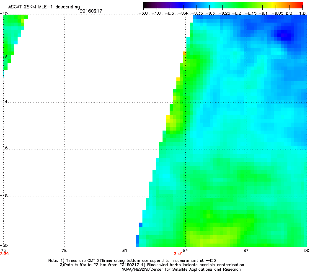Screen dimensions: 310x272
Task: Click the latitude label -42
Action: click(4, 56)
